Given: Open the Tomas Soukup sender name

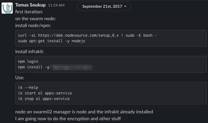Looking at the screenshot, I should 30,5.
